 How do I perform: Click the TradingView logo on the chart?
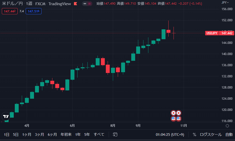coord(5,116)
